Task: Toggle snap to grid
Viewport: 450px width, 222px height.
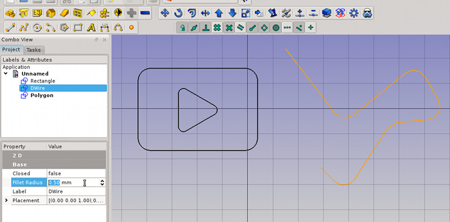Action: click(x=217, y=28)
